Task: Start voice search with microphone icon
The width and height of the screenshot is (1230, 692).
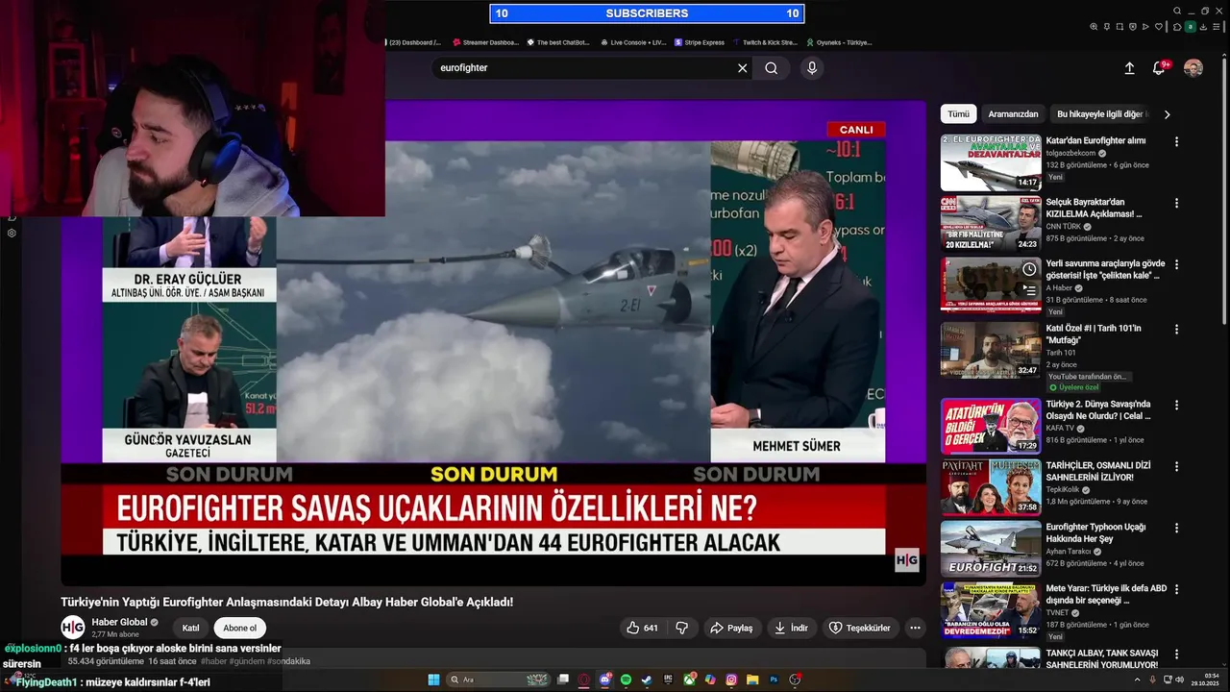Action: [812, 68]
